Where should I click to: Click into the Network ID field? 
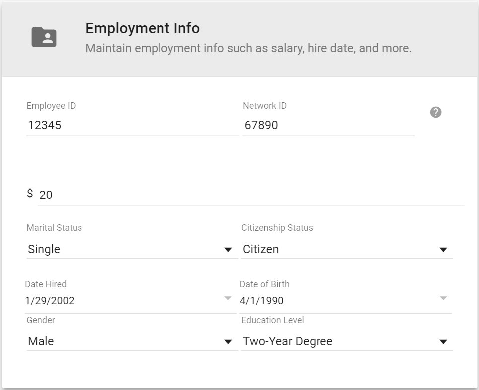[x=328, y=125]
